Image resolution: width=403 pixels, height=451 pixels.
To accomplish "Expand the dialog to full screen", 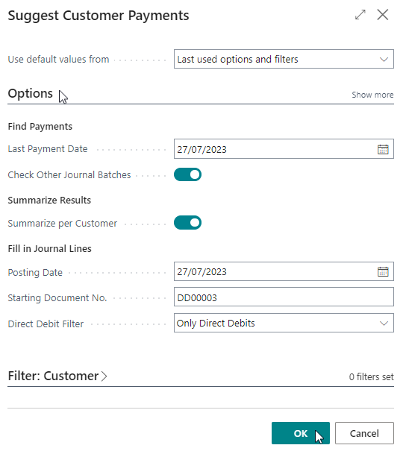I will click(x=360, y=15).
